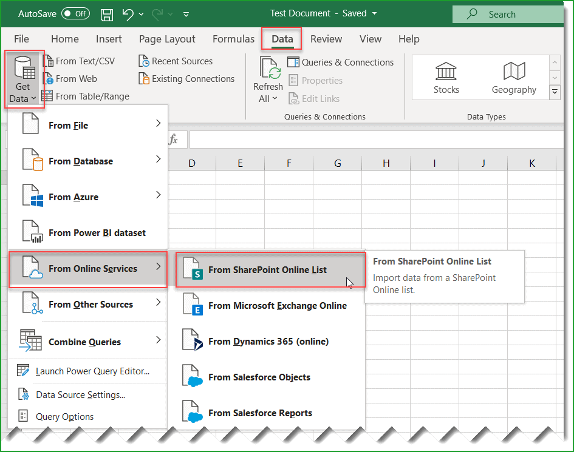Click the fx Insert Function icon
Screen dimensions: 574x452
[173, 140]
